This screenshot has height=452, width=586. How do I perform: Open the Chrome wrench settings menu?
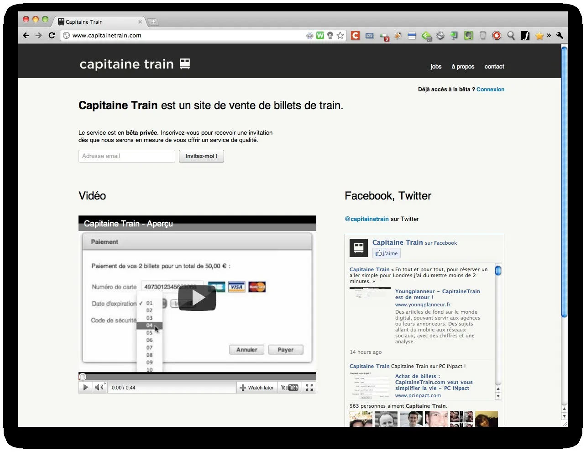[560, 35]
